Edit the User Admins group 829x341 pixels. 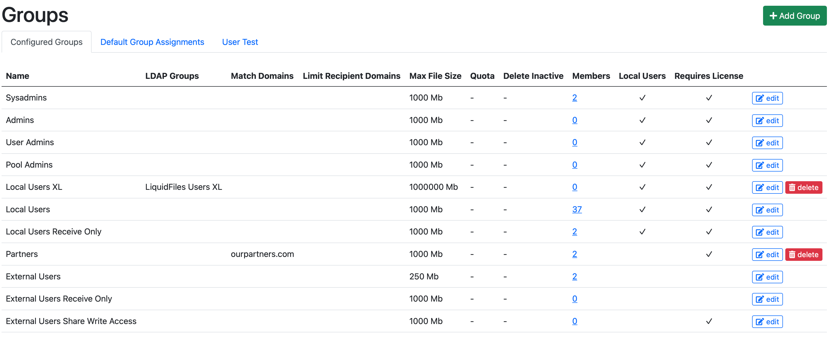[767, 143]
